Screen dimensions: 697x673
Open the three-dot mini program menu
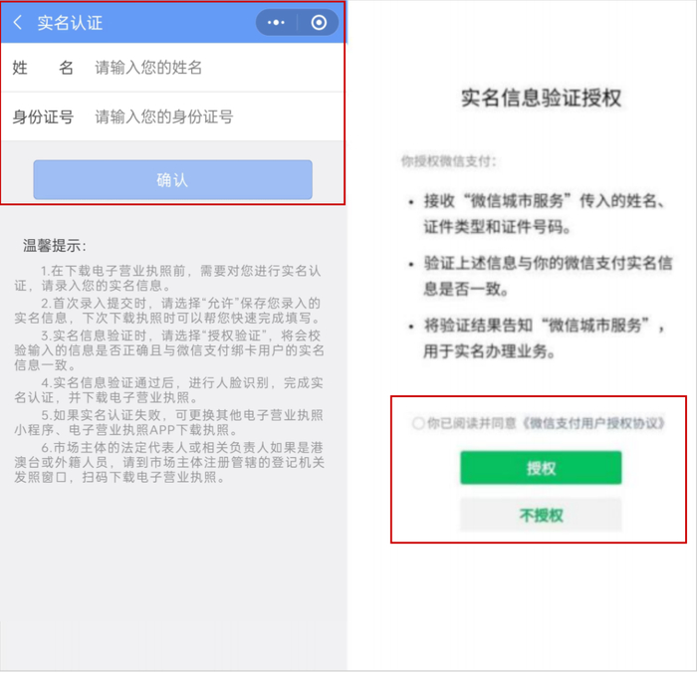click(276, 22)
